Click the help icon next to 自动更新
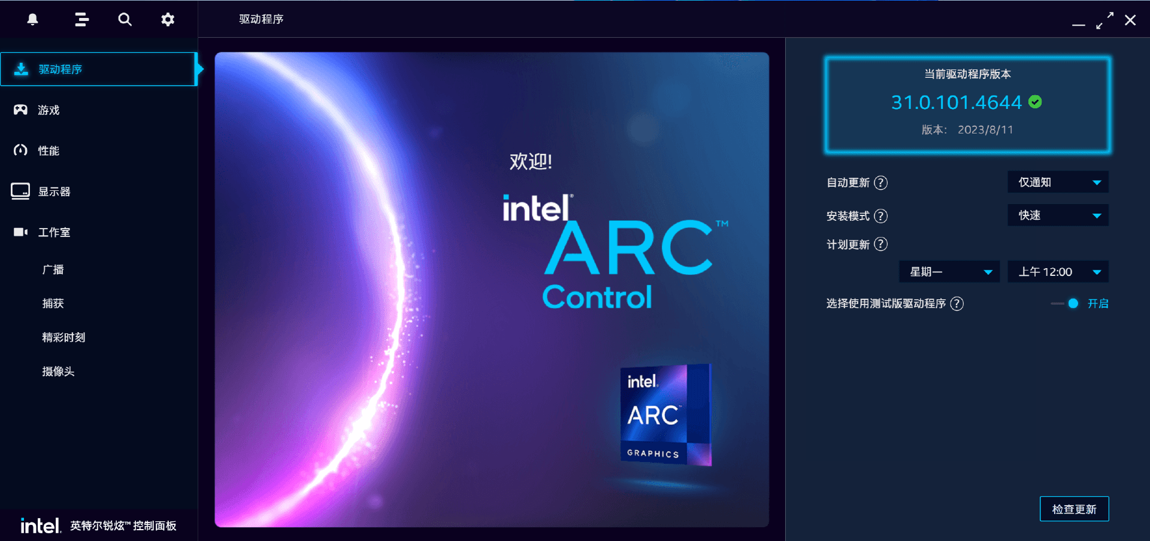The width and height of the screenshot is (1150, 541). pos(880,183)
